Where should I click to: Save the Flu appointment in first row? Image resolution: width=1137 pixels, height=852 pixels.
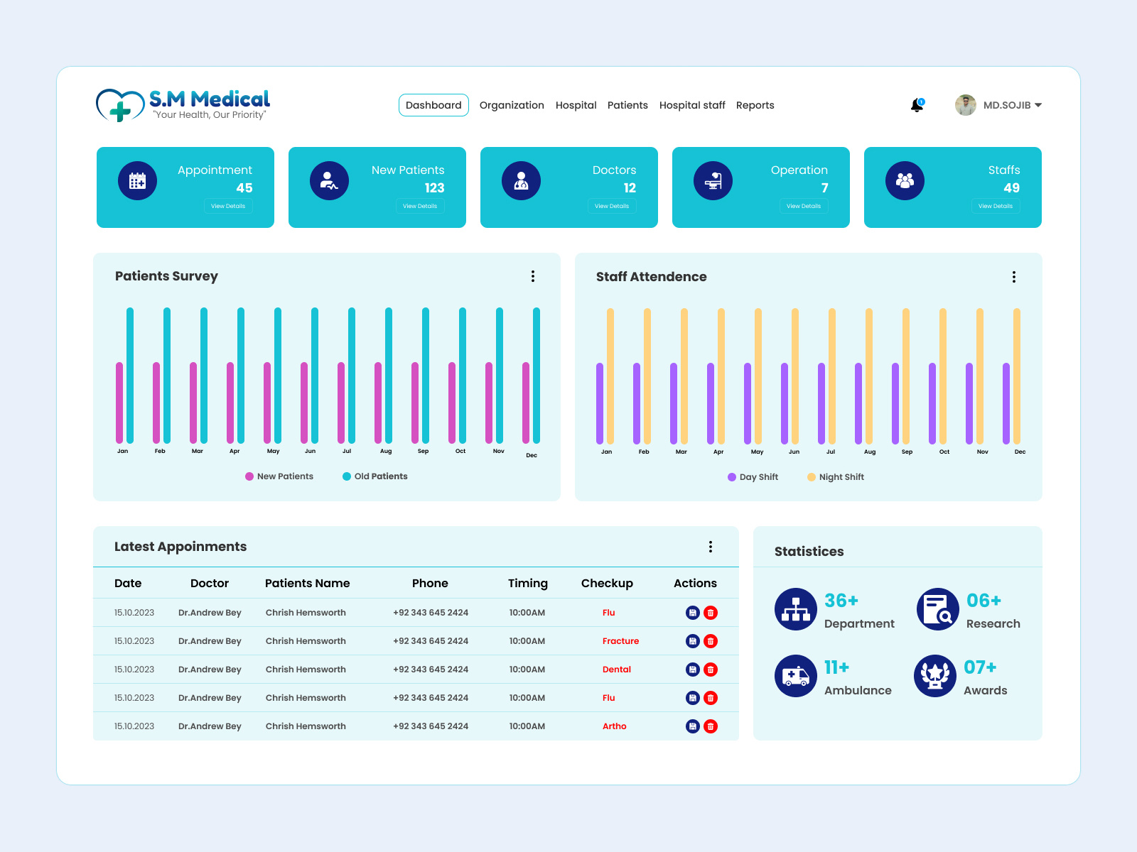click(693, 613)
